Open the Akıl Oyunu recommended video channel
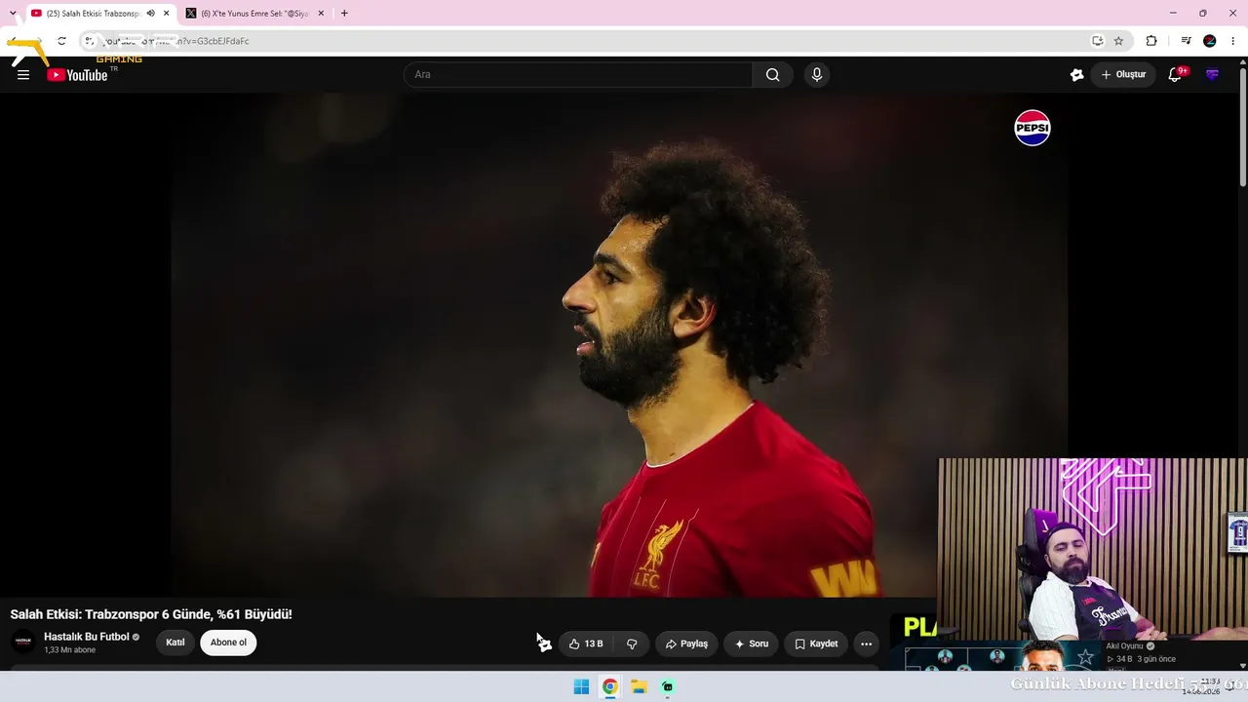The height and width of the screenshot is (702, 1248). pyautogui.click(x=1124, y=645)
